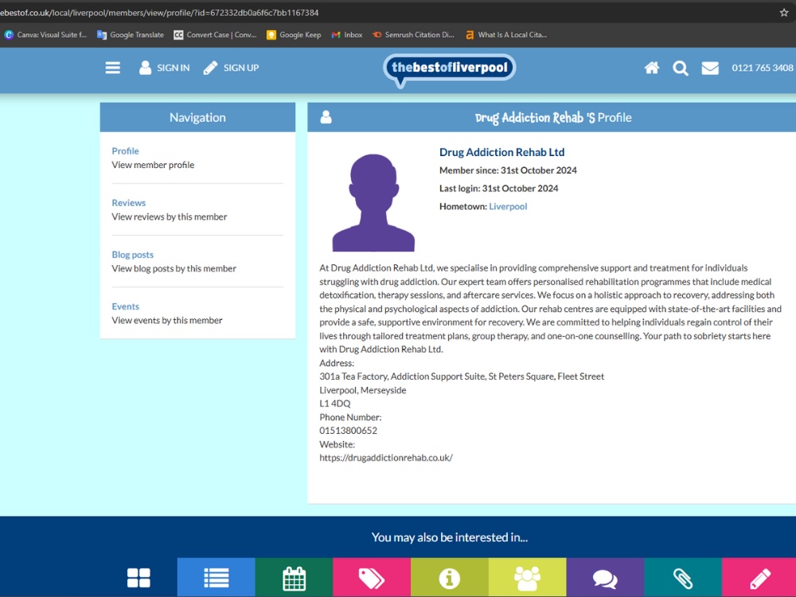Open the list footer icon
This screenshot has height=597, width=796.
(217, 578)
